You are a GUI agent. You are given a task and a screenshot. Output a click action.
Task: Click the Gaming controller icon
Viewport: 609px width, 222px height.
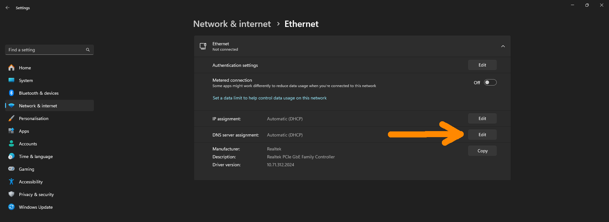[11, 169]
